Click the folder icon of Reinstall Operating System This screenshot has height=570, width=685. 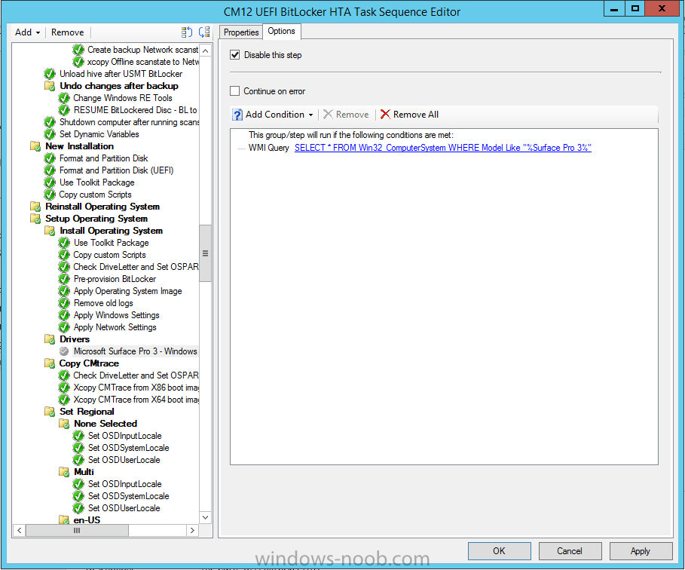tap(36, 207)
